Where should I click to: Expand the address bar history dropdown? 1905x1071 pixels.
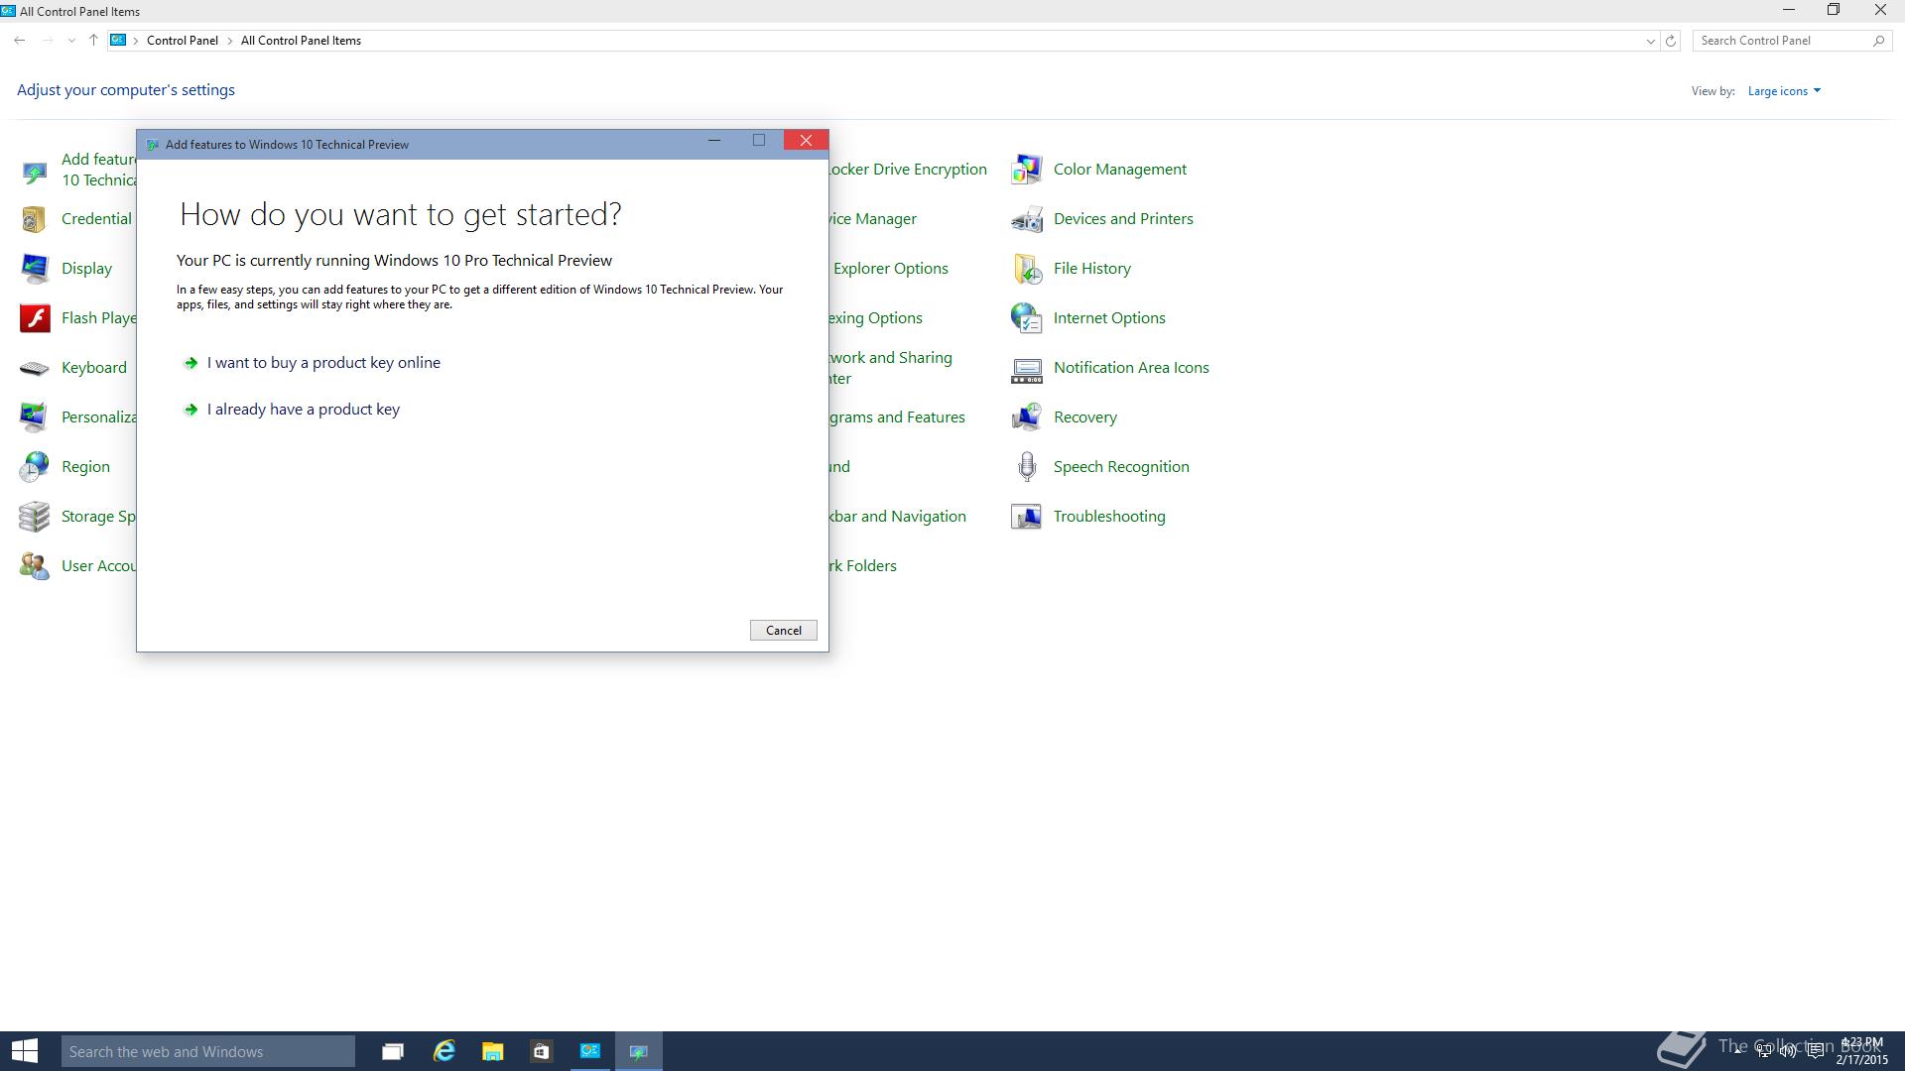click(1650, 41)
